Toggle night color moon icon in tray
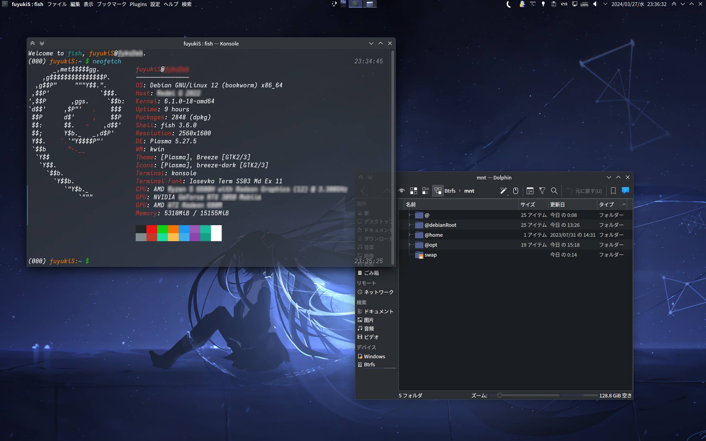The width and height of the screenshot is (706, 441). [509, 4]
